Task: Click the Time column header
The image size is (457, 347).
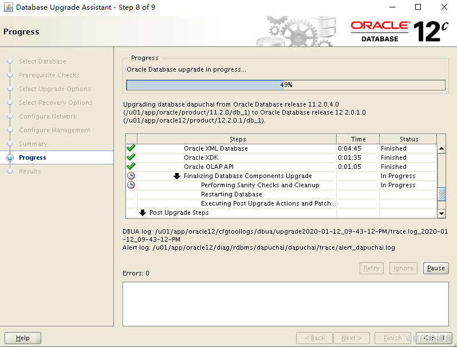Action: 358,139
